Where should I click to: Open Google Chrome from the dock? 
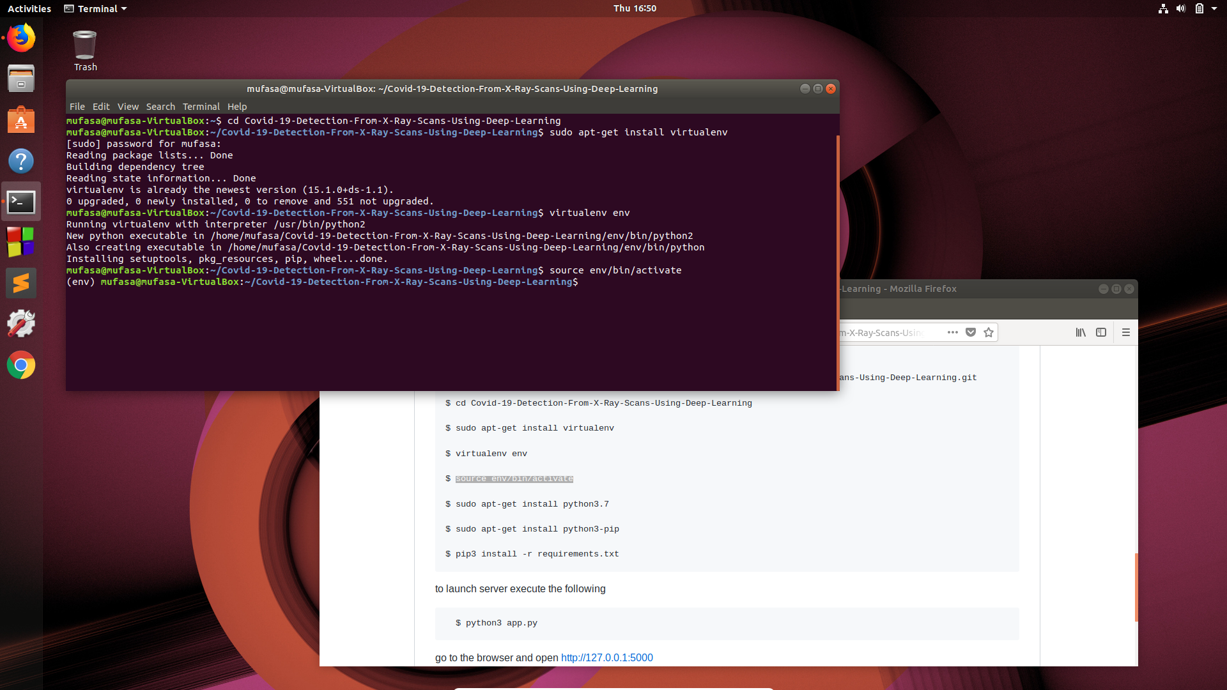(21, 365)
